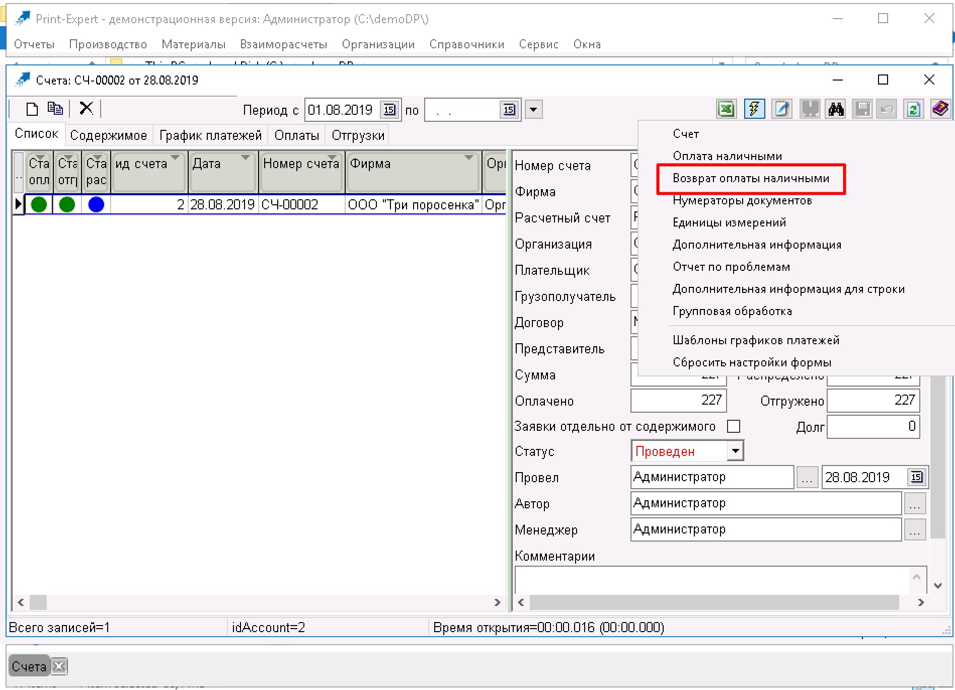Create a new invoice record
Viewport: 955px width, 690px height.
(x=32, y=109)
